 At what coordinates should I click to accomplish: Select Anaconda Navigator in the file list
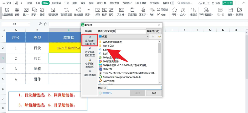click(x=121, y=77)
